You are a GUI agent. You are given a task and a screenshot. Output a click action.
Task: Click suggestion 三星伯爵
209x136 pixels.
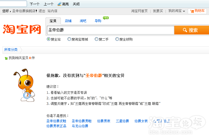tap(122, 121)
